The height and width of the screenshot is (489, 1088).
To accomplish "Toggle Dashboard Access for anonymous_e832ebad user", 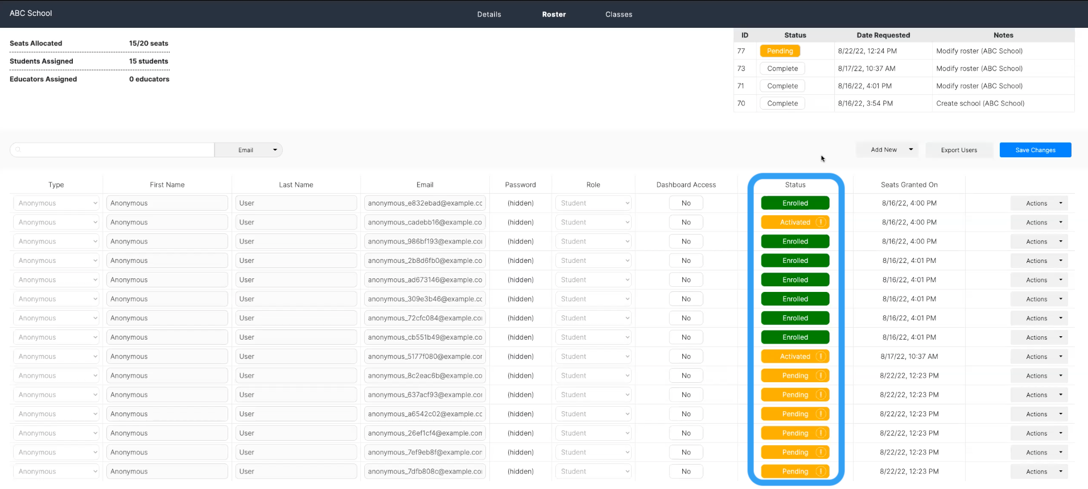I will coord(686,203).
